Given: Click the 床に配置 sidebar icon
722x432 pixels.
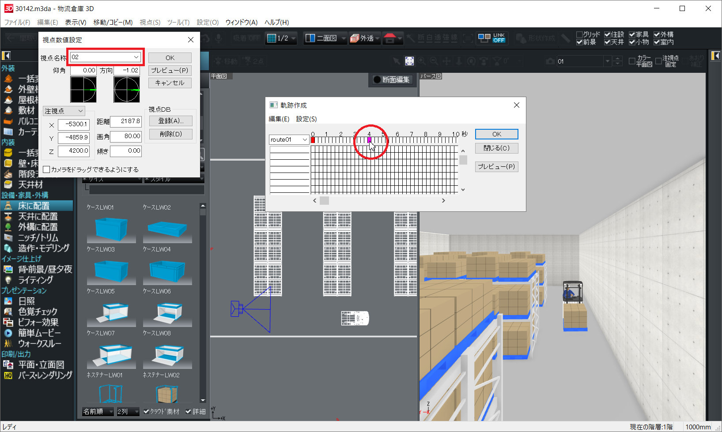Looking at the screenshot, I should pos(8,206).
